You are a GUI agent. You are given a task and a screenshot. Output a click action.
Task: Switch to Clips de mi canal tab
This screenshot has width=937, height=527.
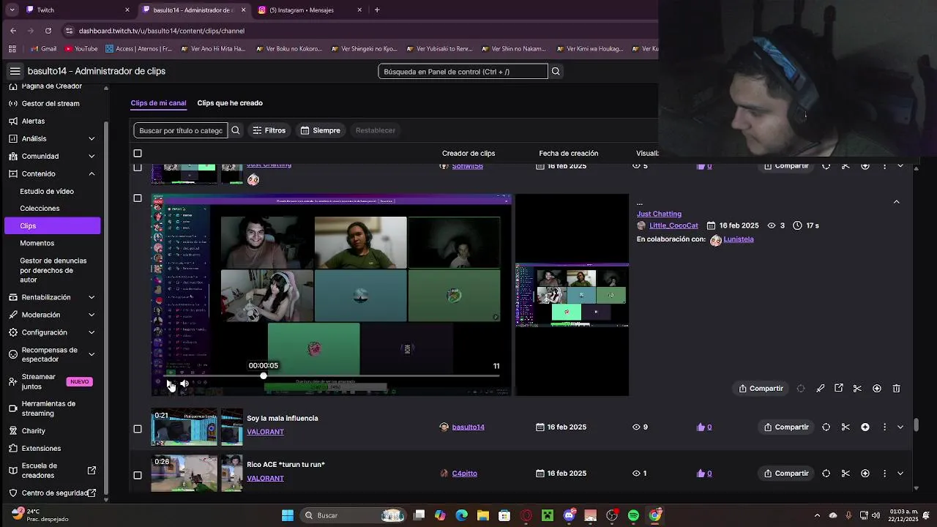point(158,103)
